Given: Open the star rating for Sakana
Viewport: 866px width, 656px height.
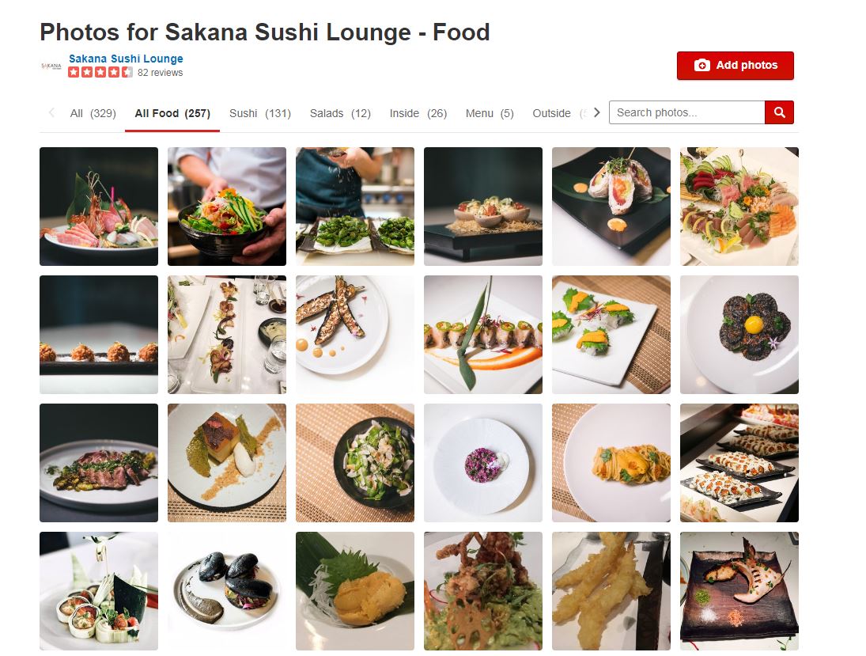Looking at the screenshot, I should 100,72.
